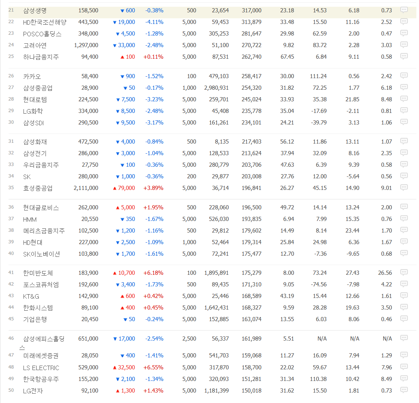This screenshot has width=419, height=403.
Task: Go to POSCO홀딩스 stock details
Action: click(42, 34)
